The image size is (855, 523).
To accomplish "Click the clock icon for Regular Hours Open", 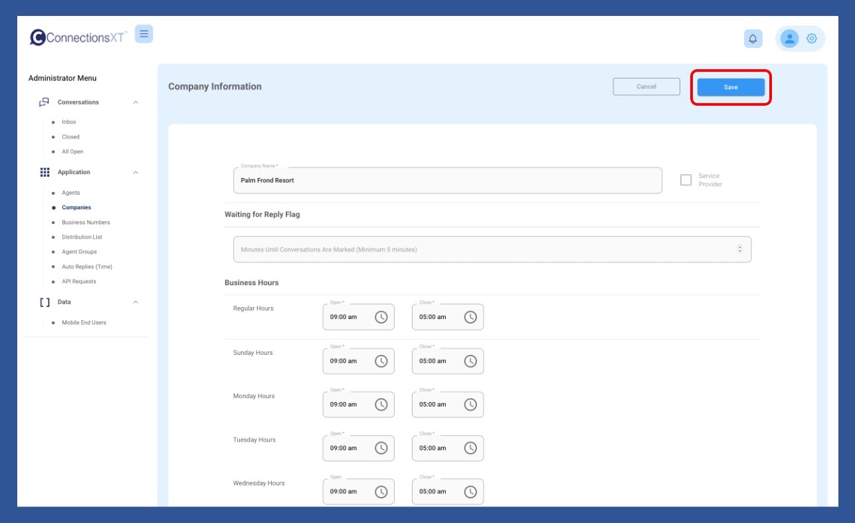I will [x=381, y=317].
